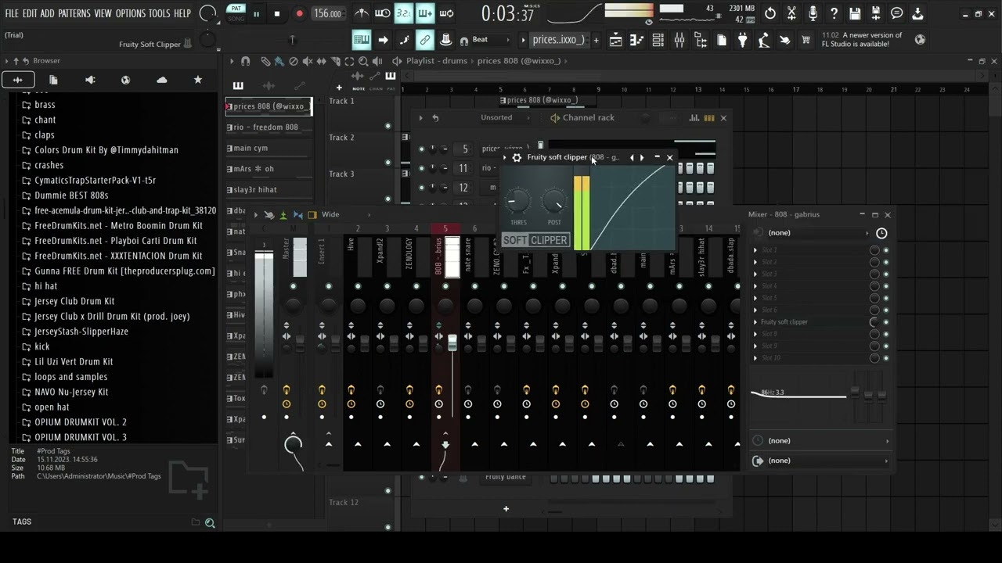Open the OPTIONS menu
The height and width of the screenshot is (563, 1002).
coord(131,13)
